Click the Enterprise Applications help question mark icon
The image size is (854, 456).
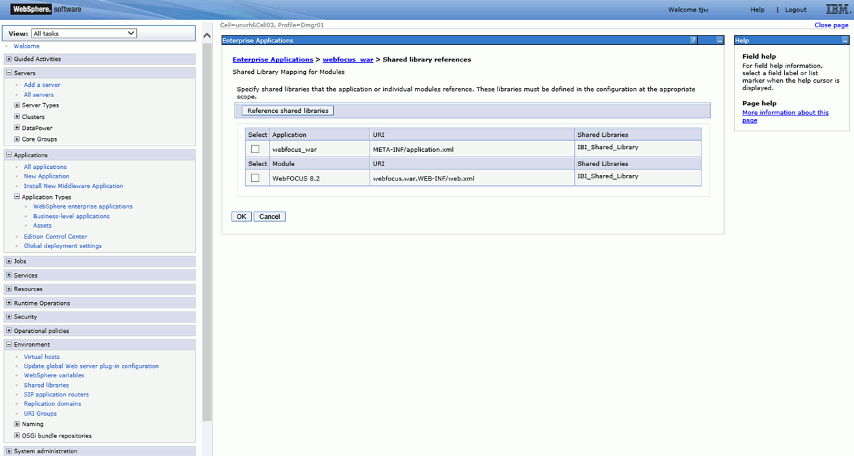(x=693, y=40)
